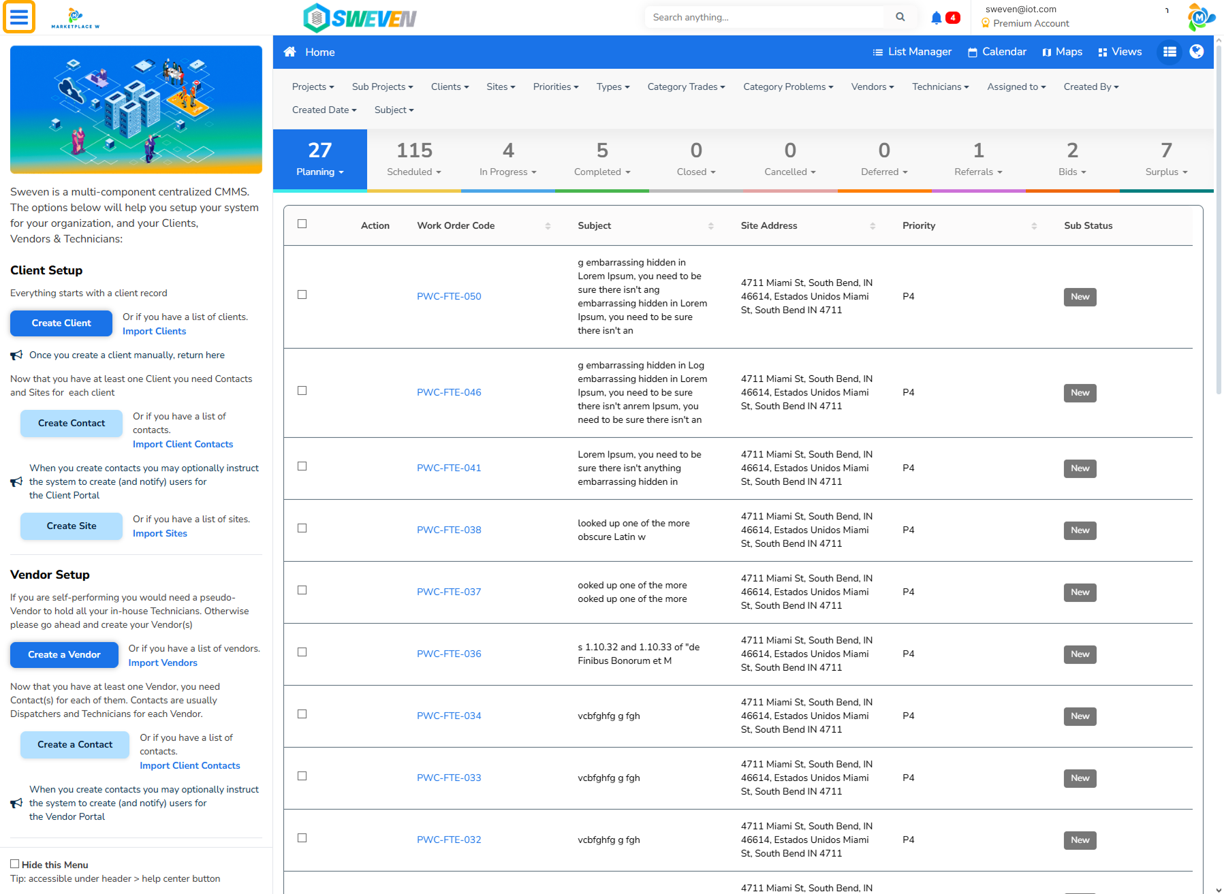Switch to table list view icon
This screenshot has width=1224, height=894.
(x=1170, y=52)
